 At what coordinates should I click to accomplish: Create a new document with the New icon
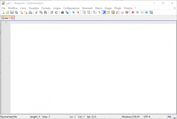pyautogui.click(x=3, y=12)
